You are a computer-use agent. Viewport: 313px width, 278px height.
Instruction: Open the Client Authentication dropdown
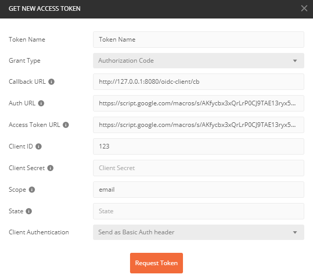(x=198, y=232)
